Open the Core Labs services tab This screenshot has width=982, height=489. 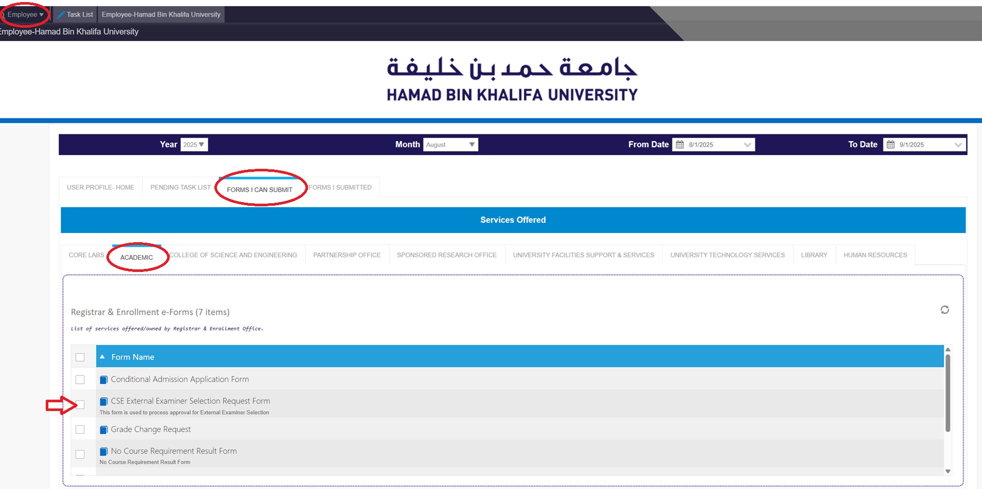tap(86, 255)
